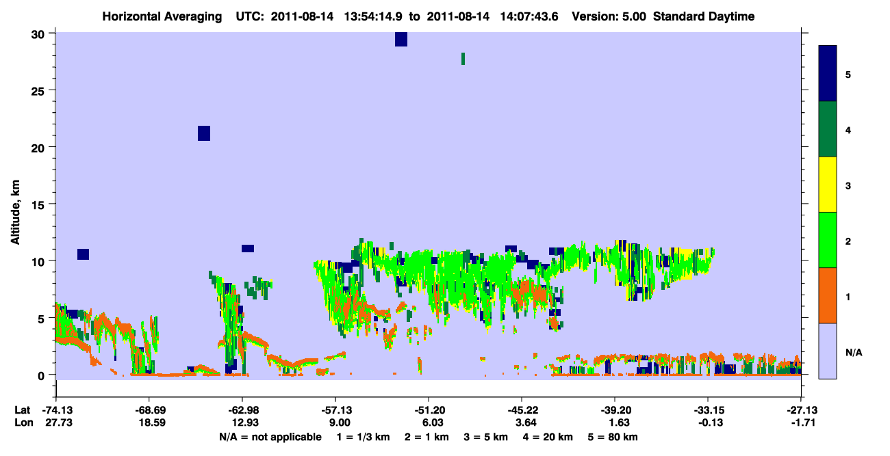Click the 'Lat' row label
The height and width of the screenshot is (456, 890).
[x=22, y=410]
